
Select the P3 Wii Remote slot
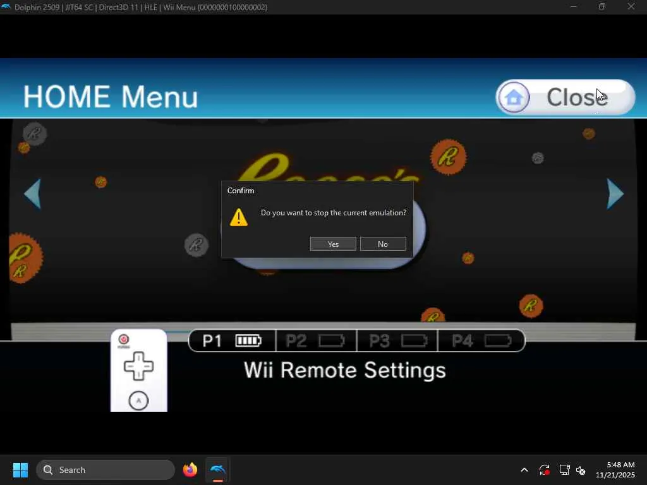(x=397, y=340)
